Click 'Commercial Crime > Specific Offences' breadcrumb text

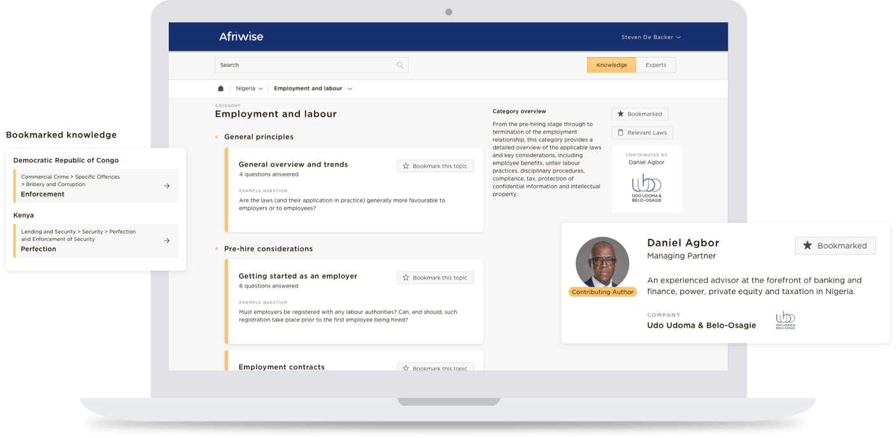(x=70, y=177)
